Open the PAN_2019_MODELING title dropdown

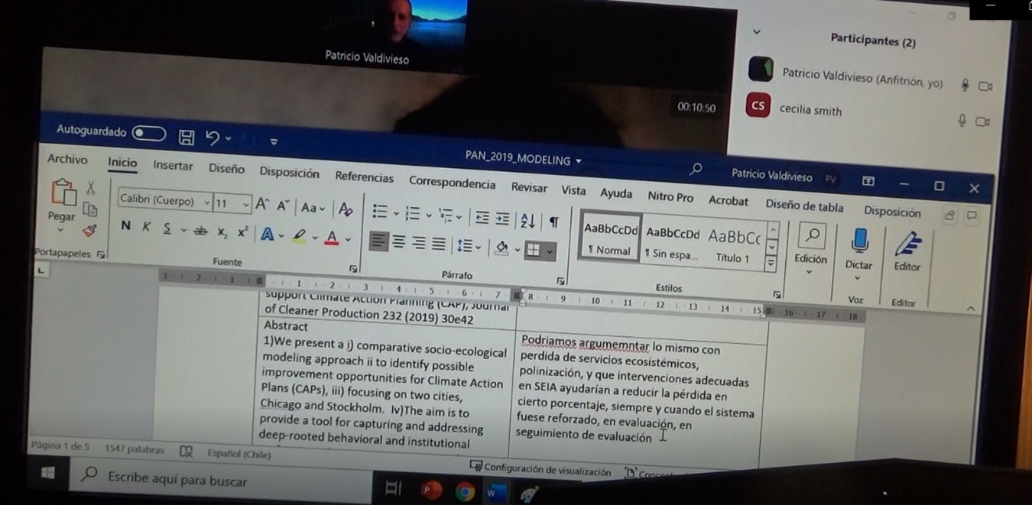pyautogui.click(x=579, y=161)
